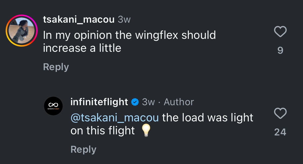Viewport: 303px width, 164px height.
Task: Tap the heart on infiniteflight's reply
Action: [280, 114]
